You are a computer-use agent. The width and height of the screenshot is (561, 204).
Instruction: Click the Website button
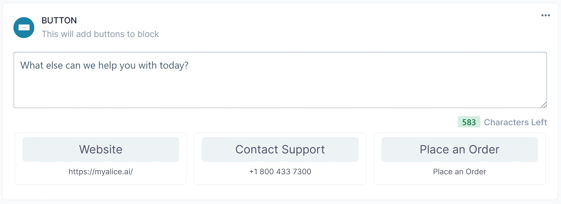point(101,149)
